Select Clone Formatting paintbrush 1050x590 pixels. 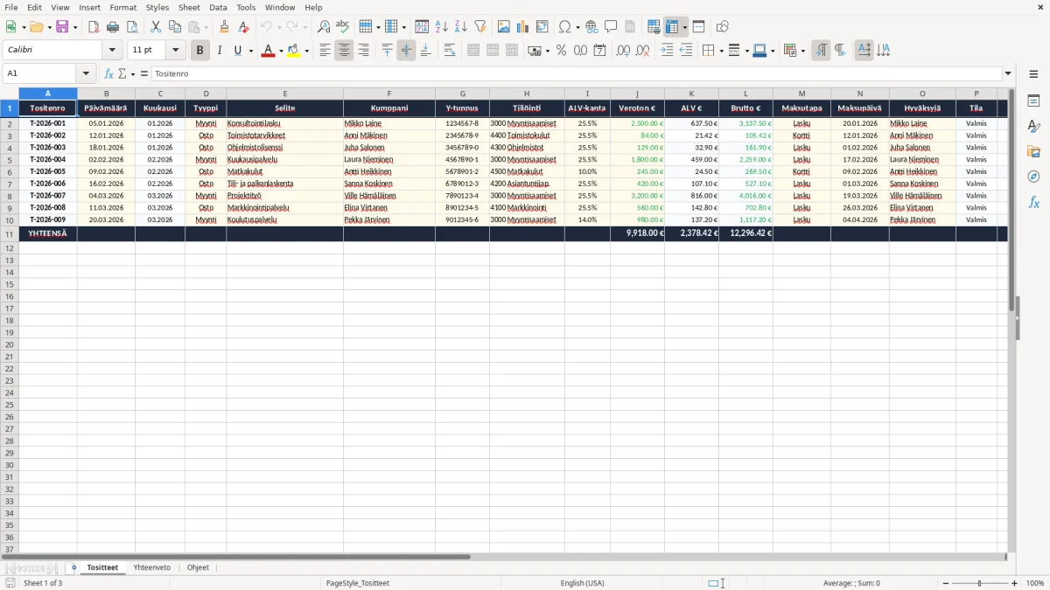click(224, 27)
